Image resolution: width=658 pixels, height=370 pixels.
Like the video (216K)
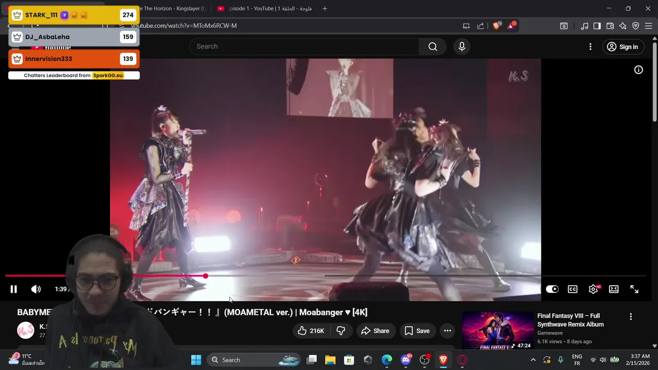(x=311, y=331)
